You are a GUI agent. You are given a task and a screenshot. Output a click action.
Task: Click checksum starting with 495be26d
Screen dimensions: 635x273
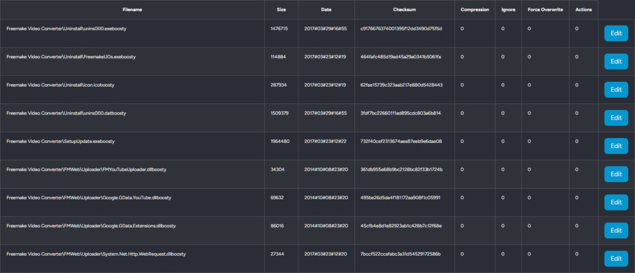pyautogui.click(x=400, y=197)
